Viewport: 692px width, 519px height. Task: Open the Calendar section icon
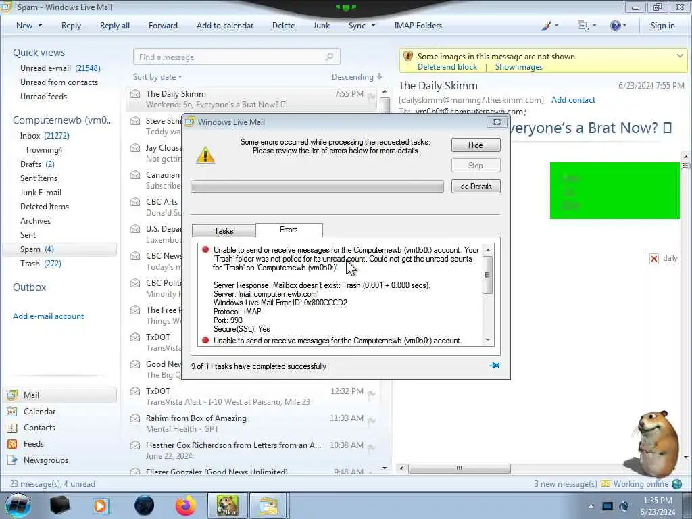click(12, 412)
